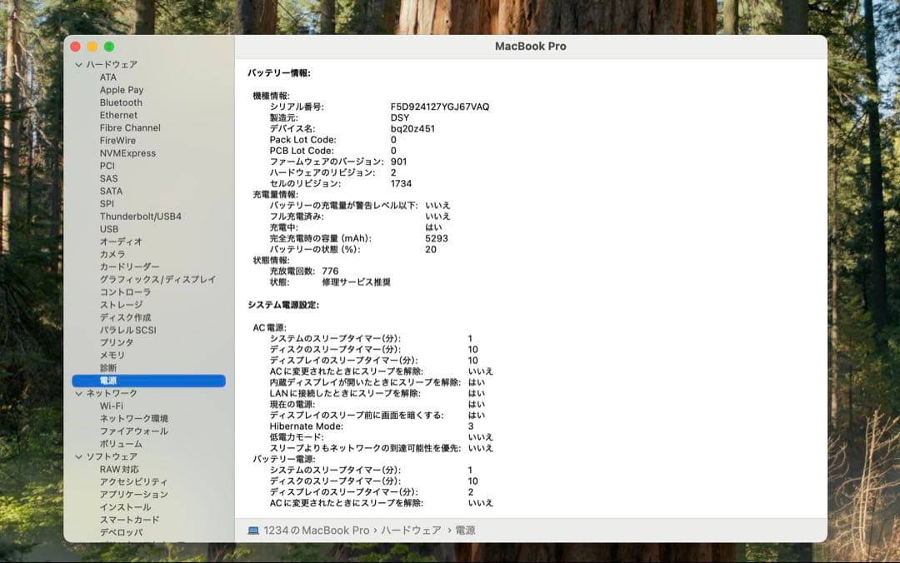The width and height of the screenshot is (900, 563).
Task: Open グラフィックス/ディスプレイ entry
Action: point(157,280)
